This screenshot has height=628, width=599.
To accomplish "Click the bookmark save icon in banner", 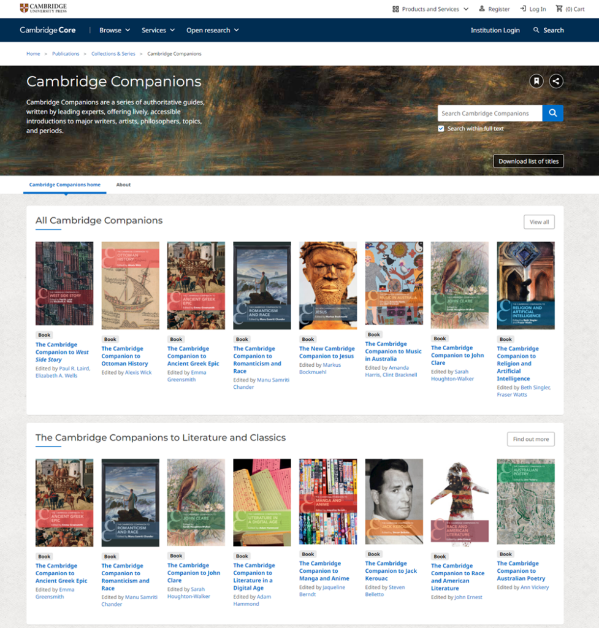I will pos(536,81).
